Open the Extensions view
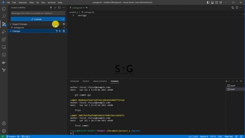The height and width of the screenshot is (138, 245). point(4,39)
